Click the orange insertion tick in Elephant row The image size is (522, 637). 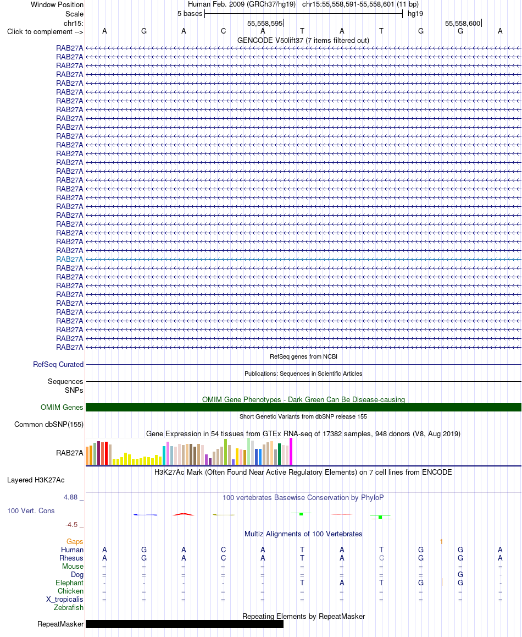point(442,583)
